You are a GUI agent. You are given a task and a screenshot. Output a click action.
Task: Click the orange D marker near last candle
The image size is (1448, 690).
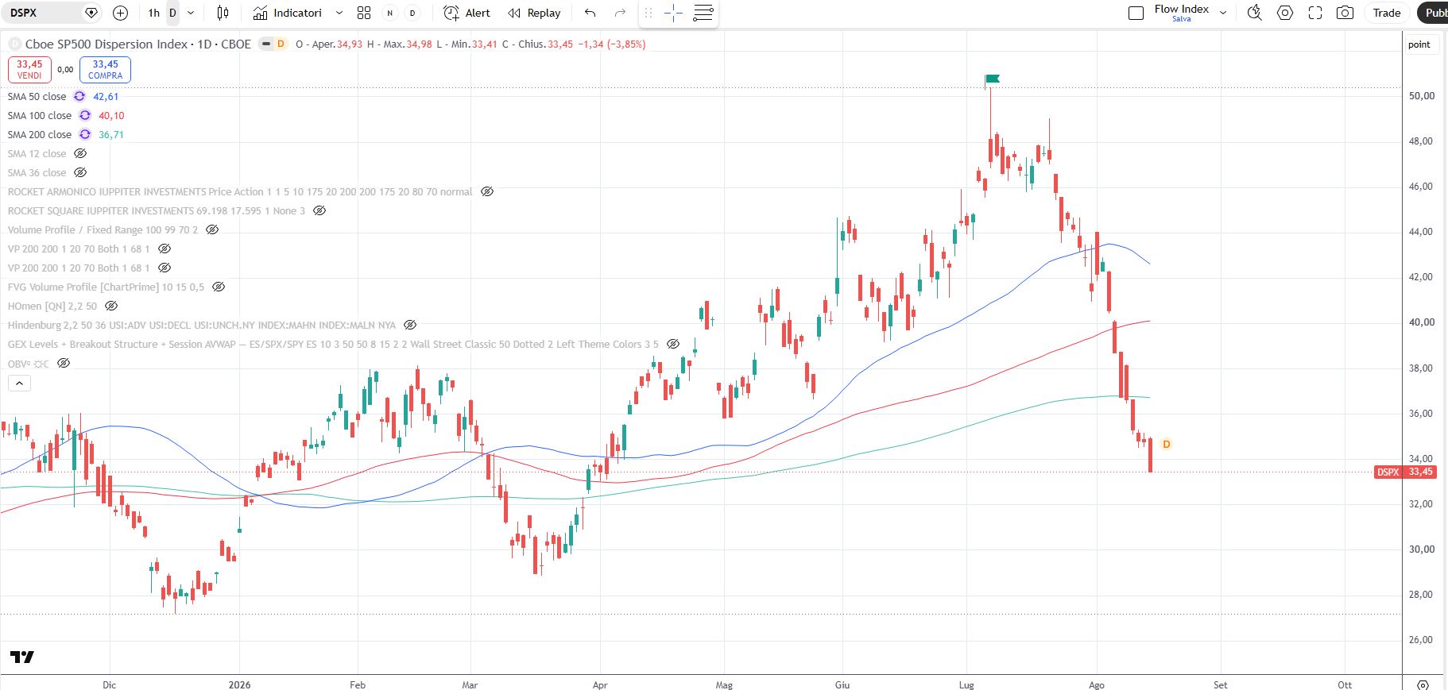point(1166,444)
